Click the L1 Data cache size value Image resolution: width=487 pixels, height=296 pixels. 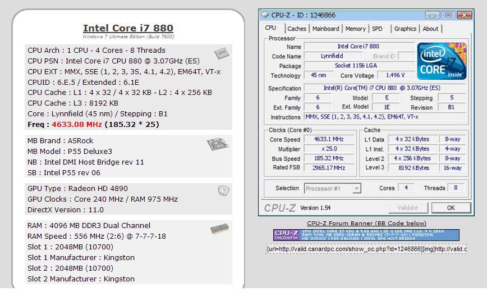[412, 139]
